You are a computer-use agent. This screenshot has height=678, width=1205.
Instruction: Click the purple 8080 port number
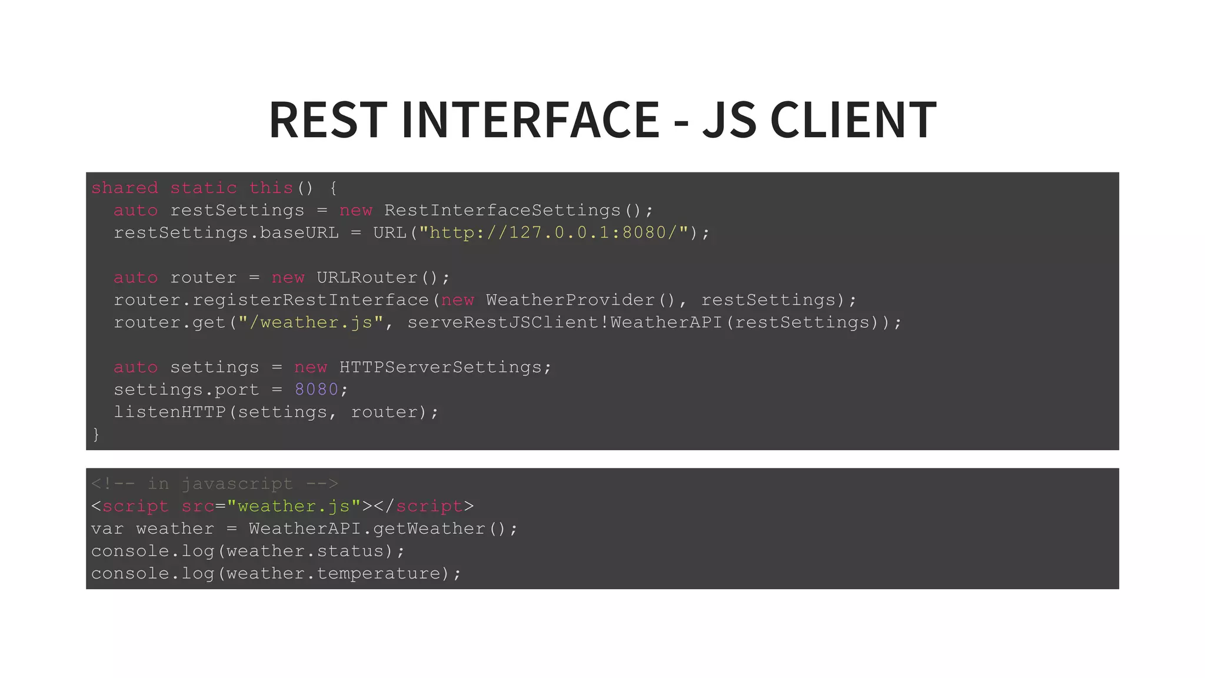pyautogui.click(x=316, y=389)
